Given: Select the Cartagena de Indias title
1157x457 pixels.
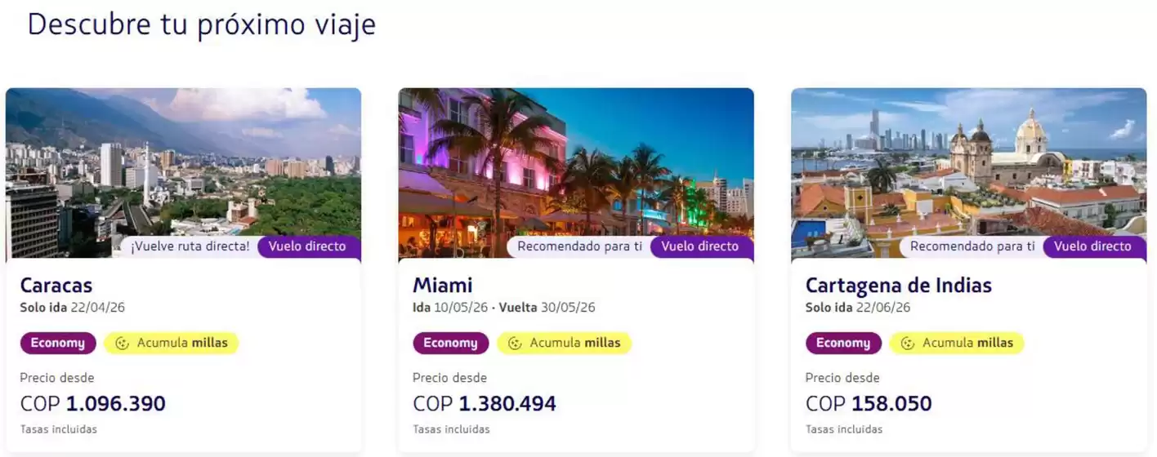Looking at the screenshot, I should coord(899,285).
